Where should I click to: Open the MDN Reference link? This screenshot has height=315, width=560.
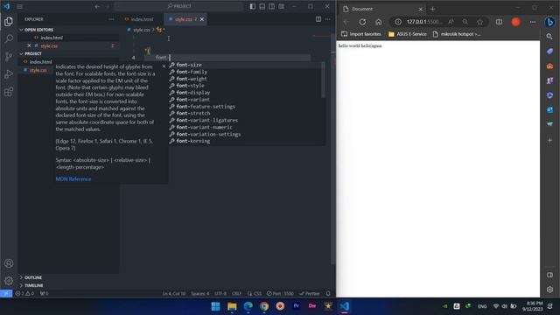click(x=73, y=178)
